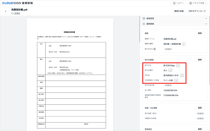Image resolution: width=210 pixels, height=131 pixels.
Task: Click the AI badge next to 株式会社Sign
Action: [178, 65]
